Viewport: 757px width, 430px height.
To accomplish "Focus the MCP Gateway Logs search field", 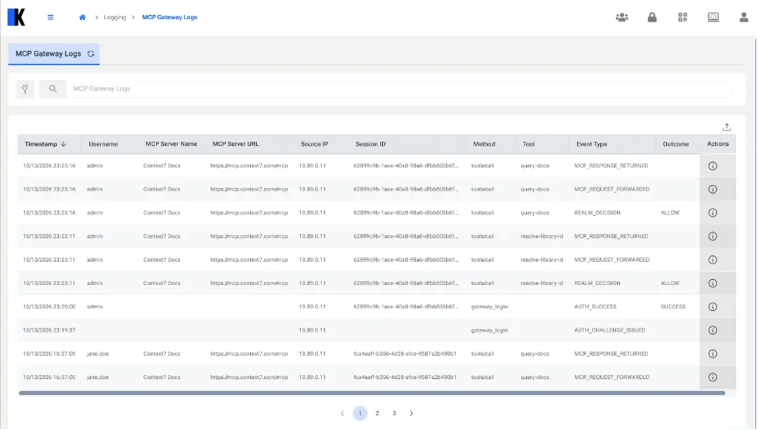I will pyautogui.click(x=399, y=89).
